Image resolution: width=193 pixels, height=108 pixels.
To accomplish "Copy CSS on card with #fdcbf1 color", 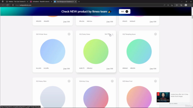I will coord(153,22).
